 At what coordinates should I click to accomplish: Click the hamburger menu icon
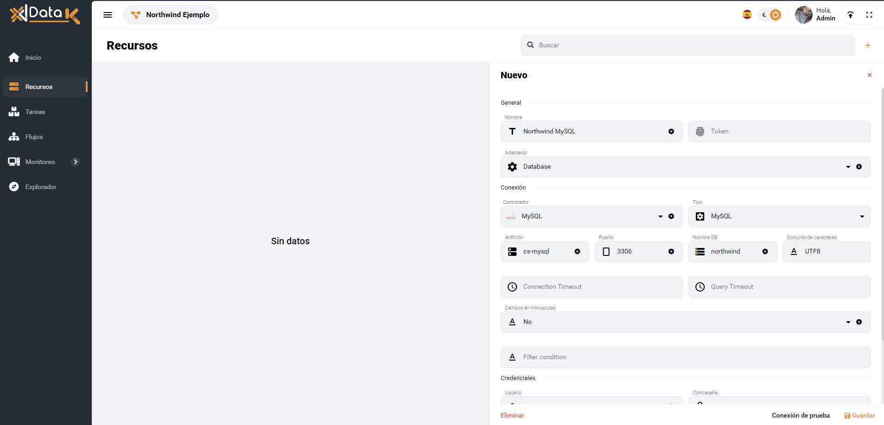click(108, 15)
